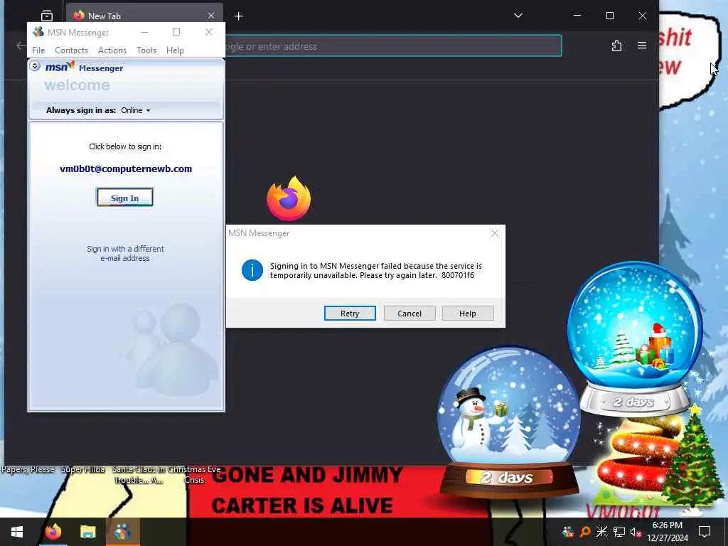The width and height of the screenshot is (728, 546).
Task: Close the MSN Messenger main window
Action: pyautogui.click(x=209, y=32)
